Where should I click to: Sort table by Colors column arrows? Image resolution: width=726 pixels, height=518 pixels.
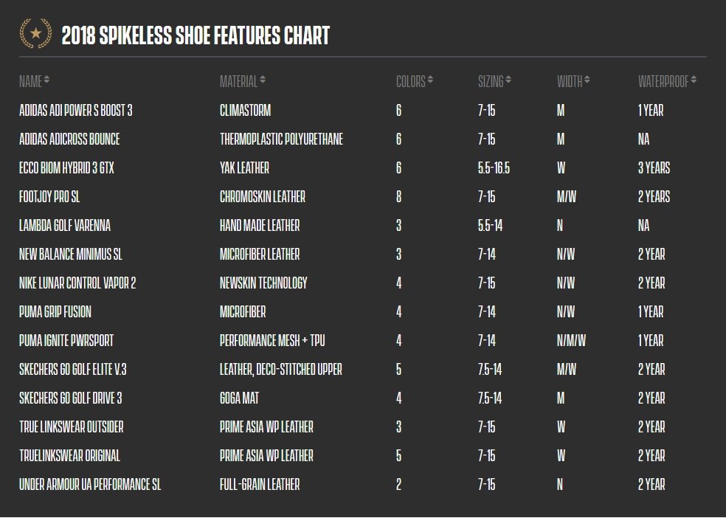click(x=430, y=80)
